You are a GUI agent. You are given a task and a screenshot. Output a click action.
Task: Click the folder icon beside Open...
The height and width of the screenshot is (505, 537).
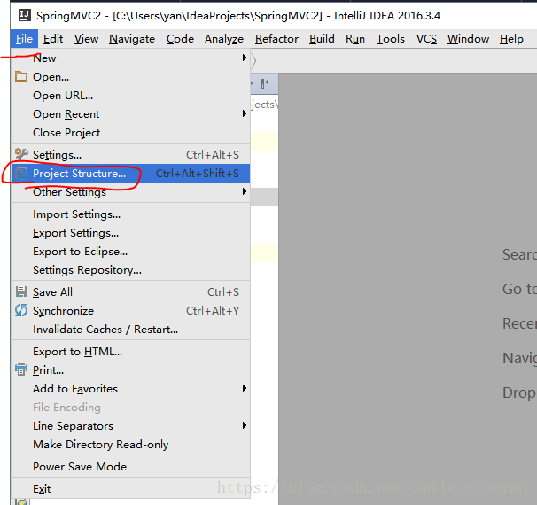(x=21, y=76)
